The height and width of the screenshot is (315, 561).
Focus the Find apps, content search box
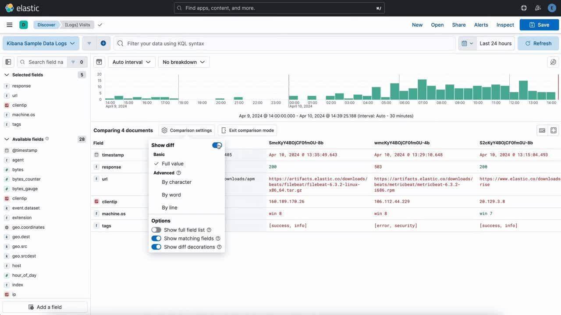pos(279,8)
